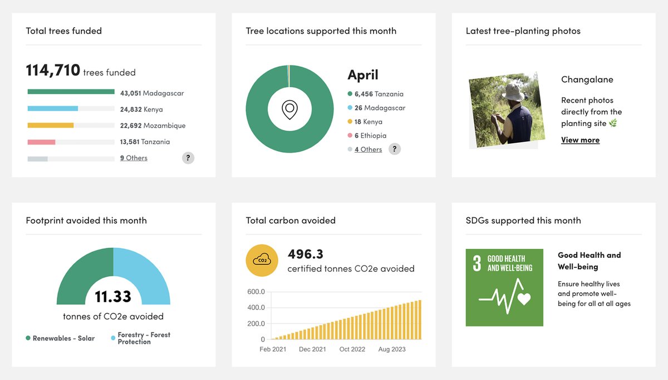This screenshot has width=668, height=380.
Task: Click the blue Madagascar legend dot
Action: (x=350, y=108)
